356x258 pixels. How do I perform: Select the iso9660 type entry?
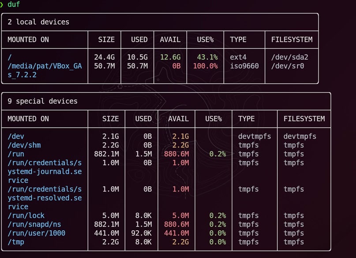click(x=244, y=66)
